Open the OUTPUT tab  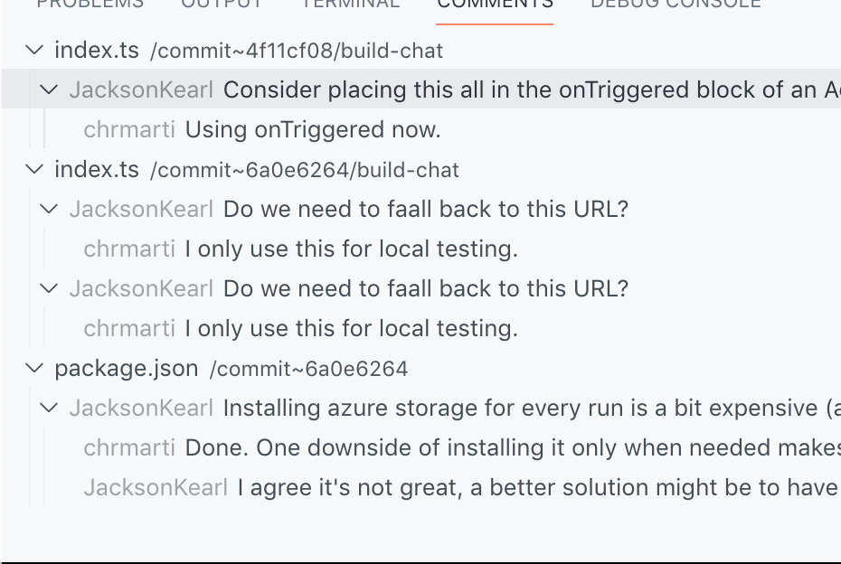(223, 5)
